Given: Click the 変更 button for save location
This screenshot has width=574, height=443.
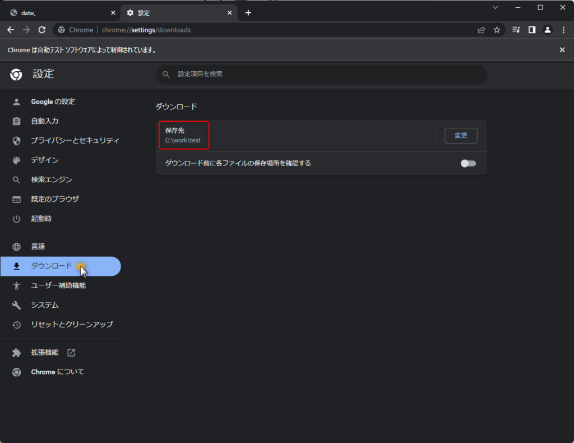Looking at the screenshot, I should pyautogui.click(x=461, y=136).
